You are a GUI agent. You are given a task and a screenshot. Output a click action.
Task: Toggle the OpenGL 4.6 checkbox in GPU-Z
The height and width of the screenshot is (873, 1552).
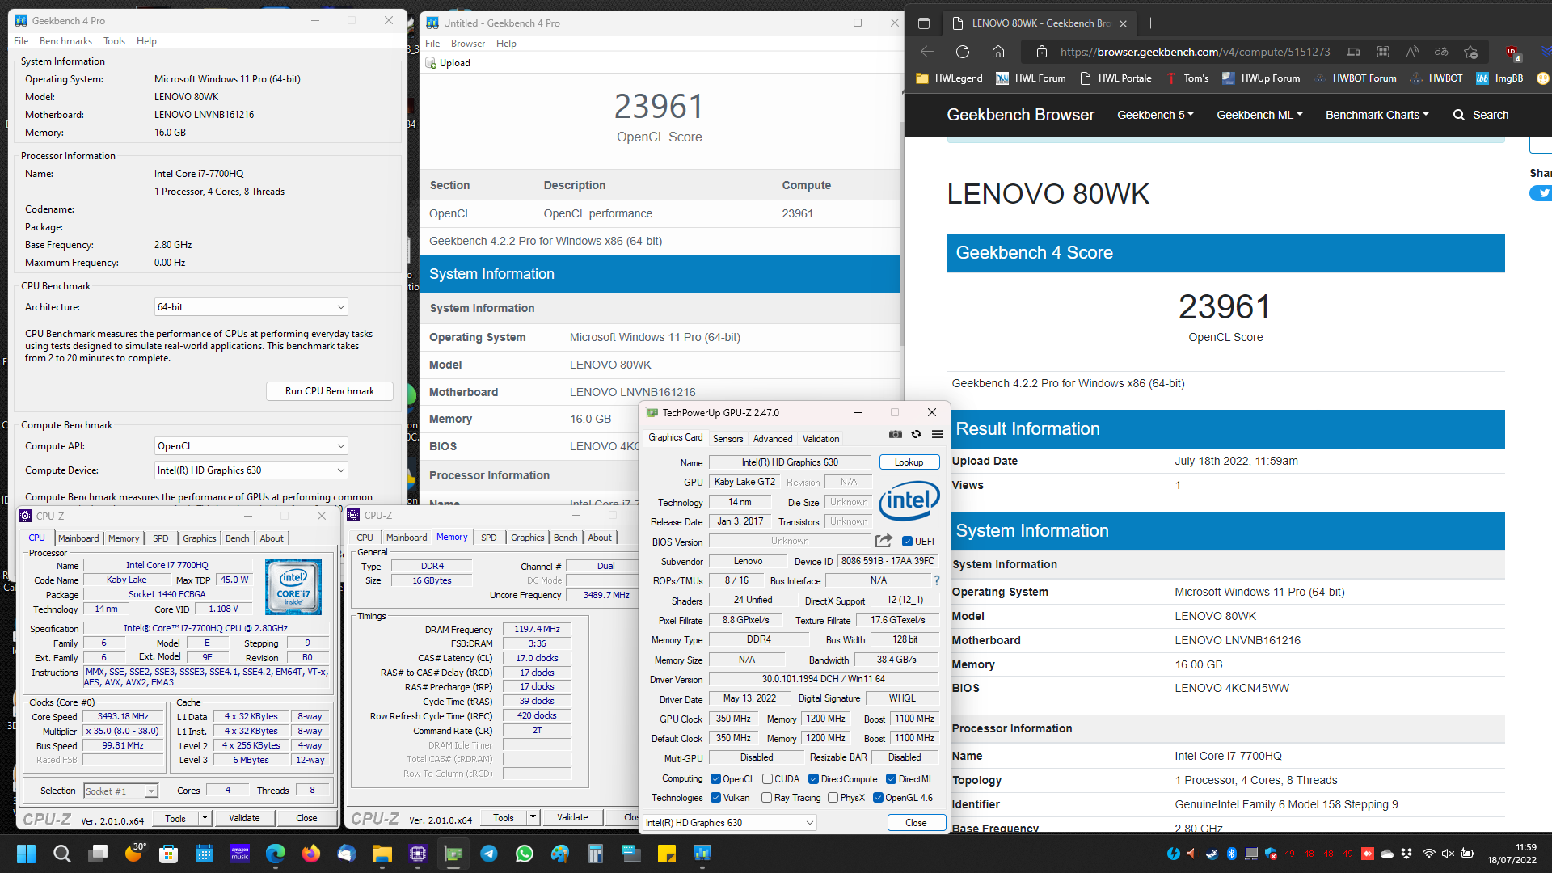tap(878, 798)
